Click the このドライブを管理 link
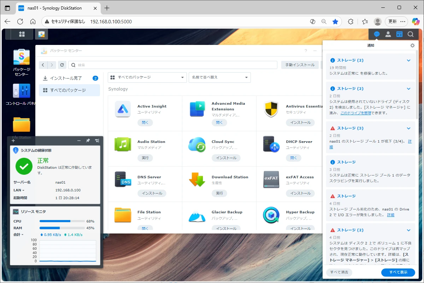This screenshot has height=283, width=424. point(355,113)
